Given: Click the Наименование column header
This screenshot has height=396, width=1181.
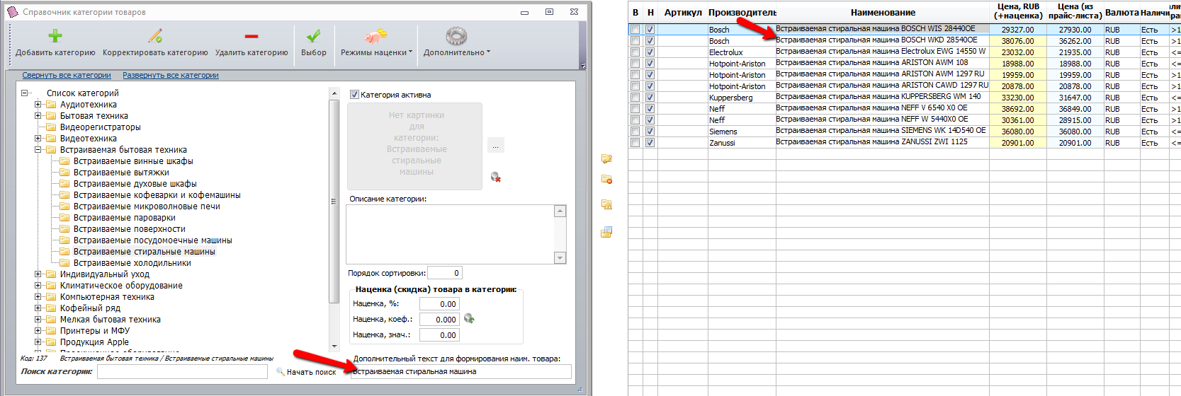Looking at the screenshot, I should click(883, 12).
